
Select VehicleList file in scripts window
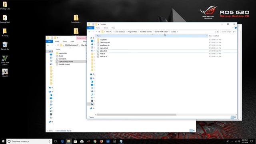(x=104, y=56)
